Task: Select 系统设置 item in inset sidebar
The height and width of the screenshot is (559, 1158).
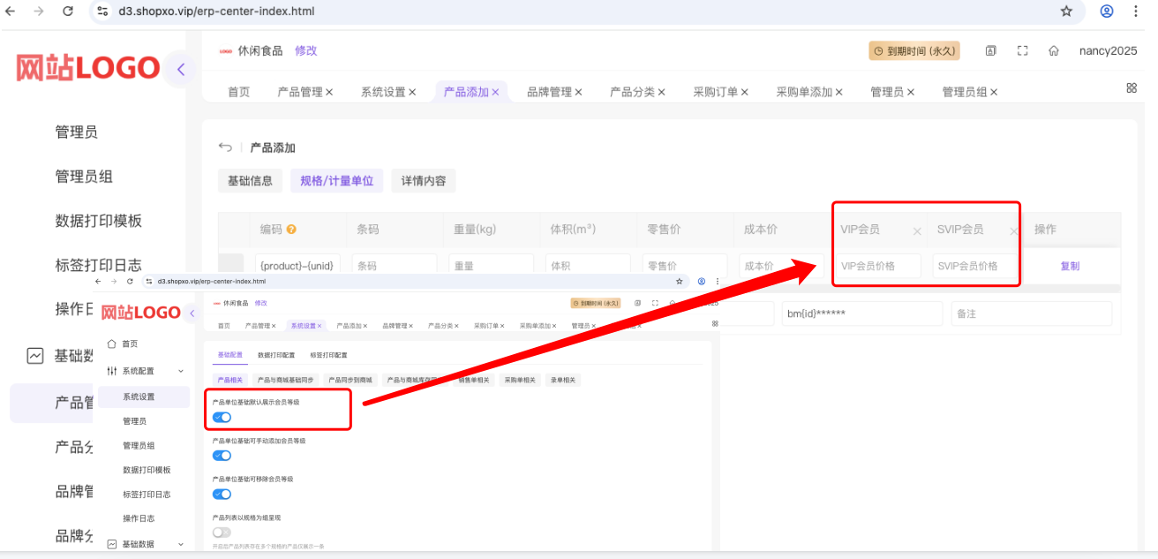Action: [x=144, y=397]
